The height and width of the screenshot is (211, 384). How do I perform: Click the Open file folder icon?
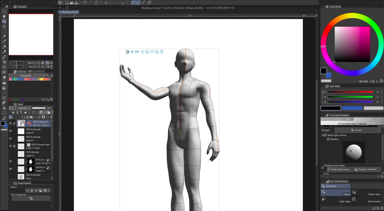coord(71,3)
